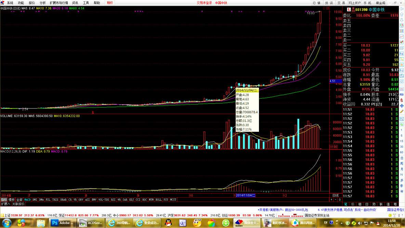
Task: Click the Windows Start button
Action: (6, 223)
